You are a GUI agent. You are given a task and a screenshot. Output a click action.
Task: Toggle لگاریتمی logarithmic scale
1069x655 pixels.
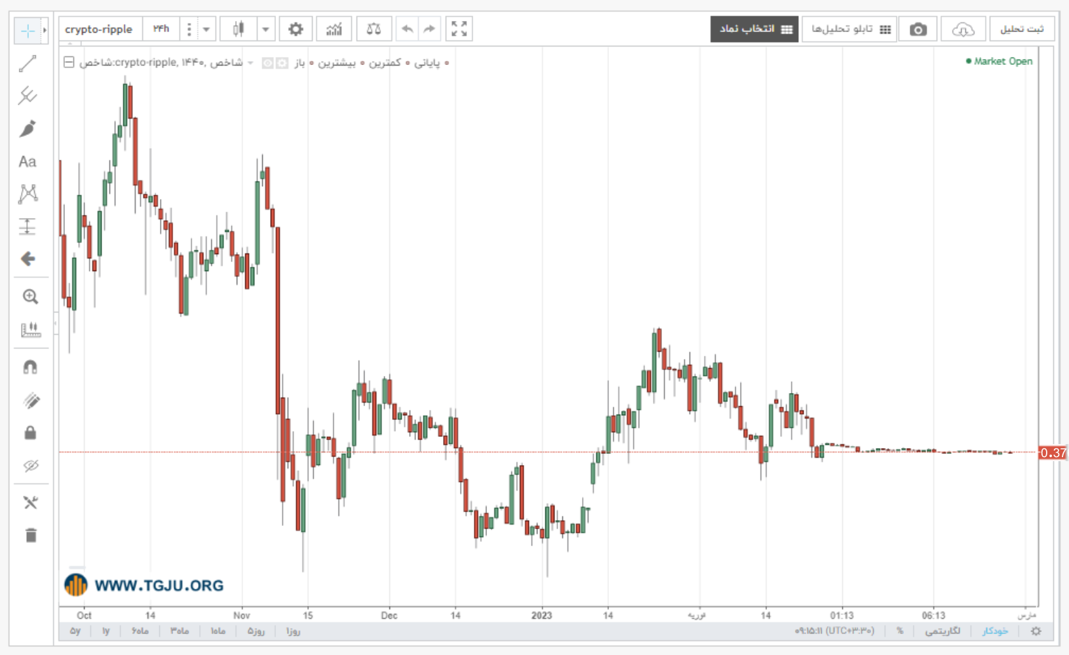pos(943,631)
